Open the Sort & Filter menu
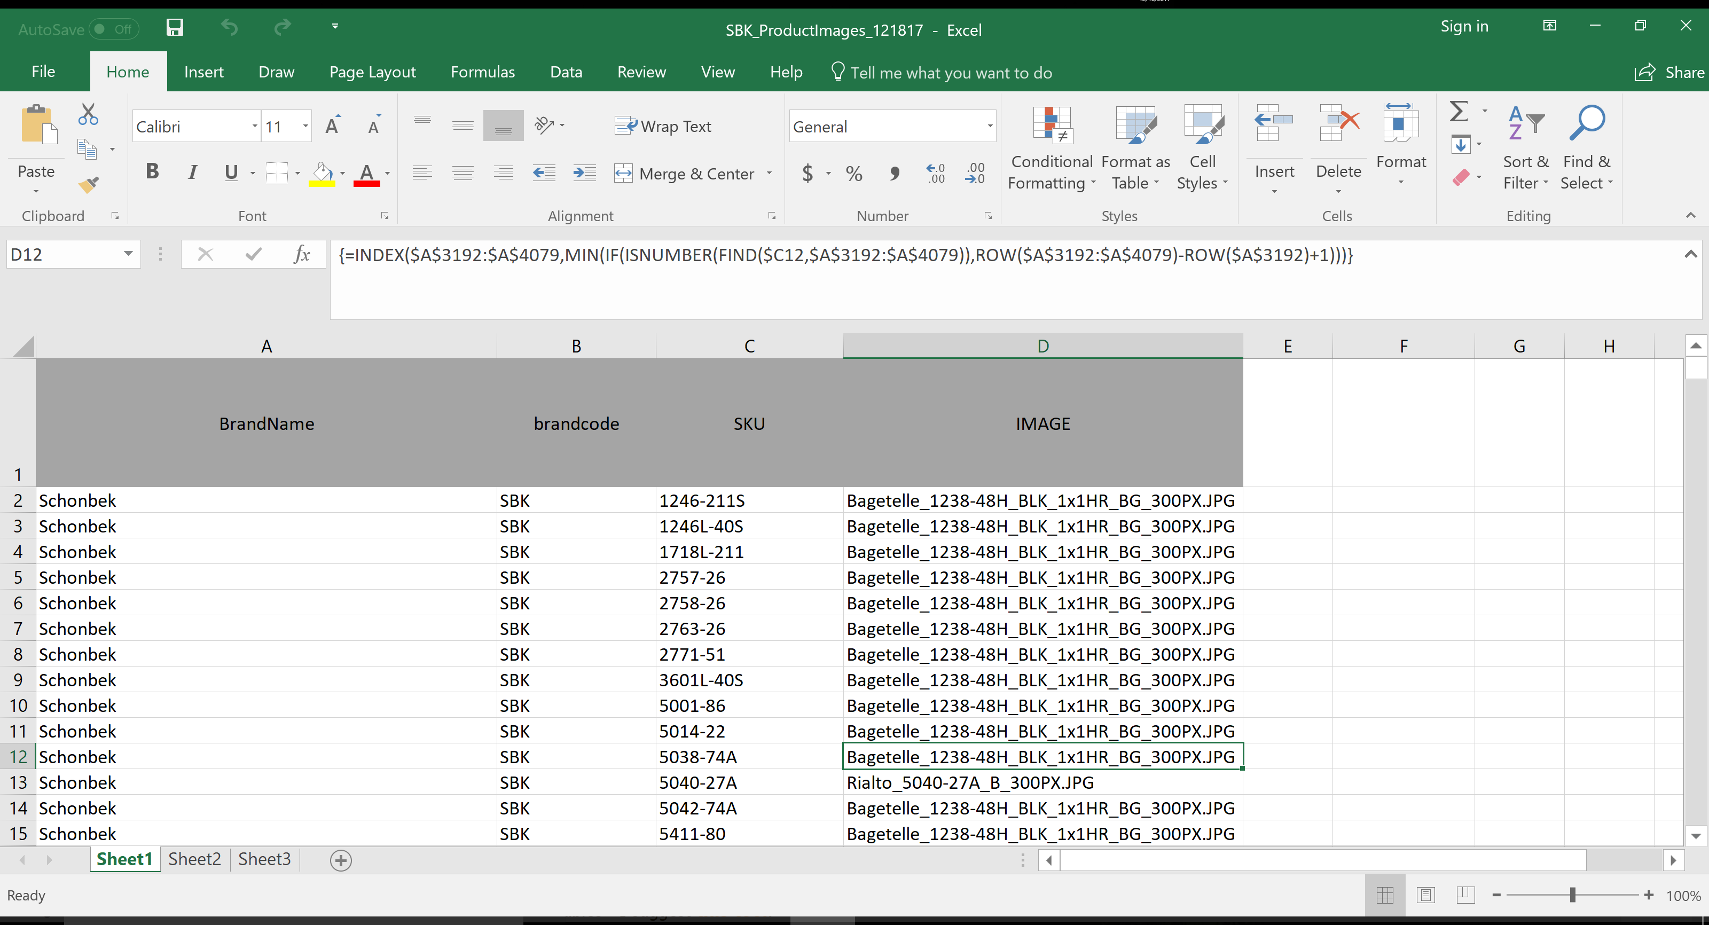Image resolution: width=1709 pixels, height=925 pixels. (x=1526, y=148)
